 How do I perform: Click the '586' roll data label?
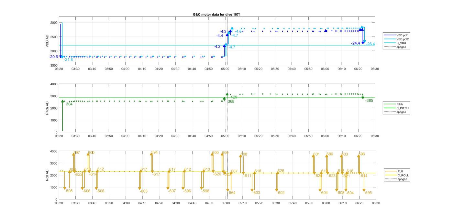(x=330, y=155)
